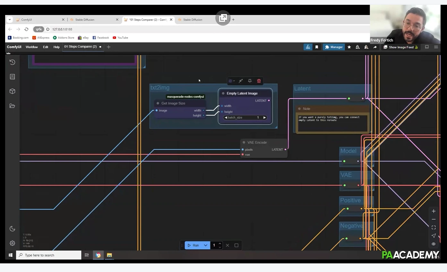Click the pixels input of VAE Encode
The width and height of the screenshot is (447, 272).
point(243,150)
